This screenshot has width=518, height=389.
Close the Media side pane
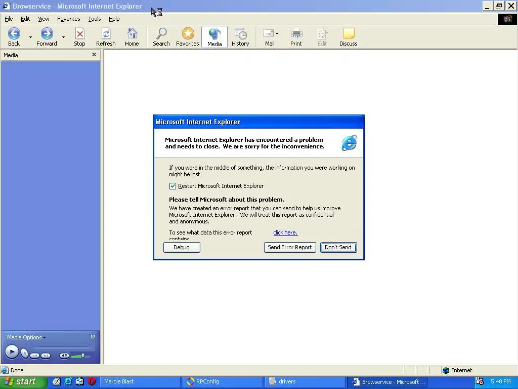94,55
